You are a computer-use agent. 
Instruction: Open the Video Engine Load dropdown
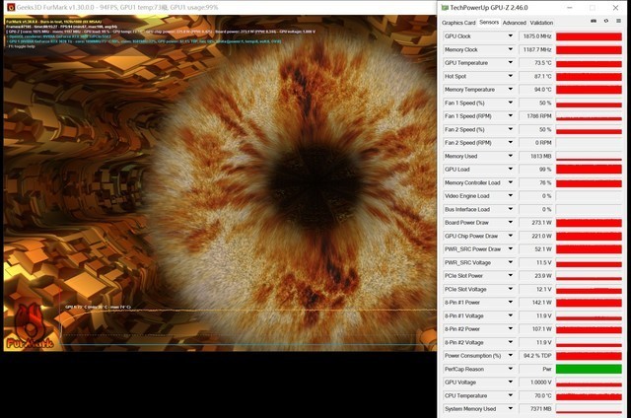(511, 196)
